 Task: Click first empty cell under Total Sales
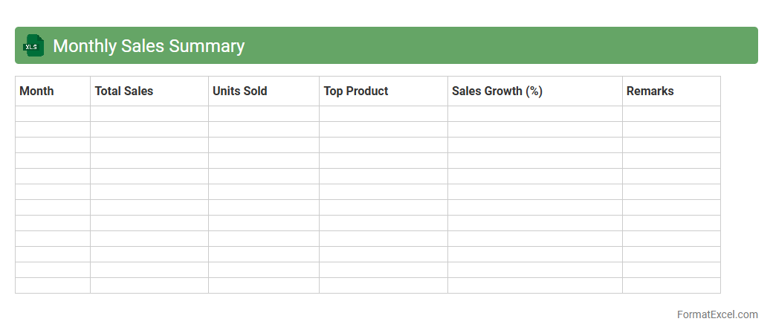click(149, 114)
